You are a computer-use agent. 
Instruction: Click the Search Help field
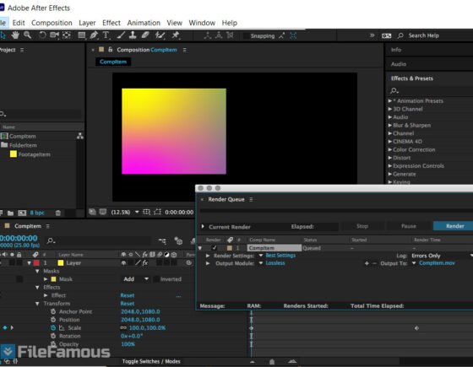click(423, 35)
